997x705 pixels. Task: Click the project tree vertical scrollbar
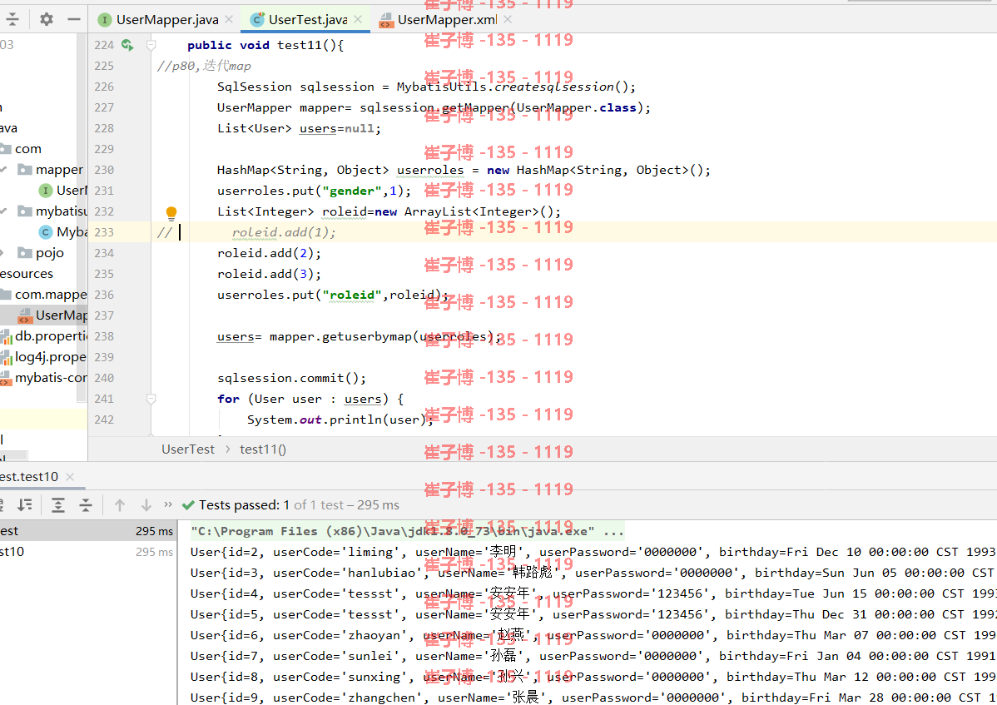82,216
